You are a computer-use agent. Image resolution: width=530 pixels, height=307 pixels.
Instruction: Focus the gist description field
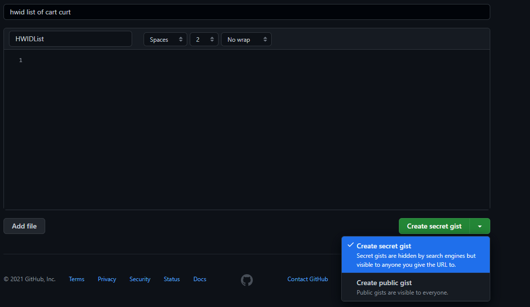(x=247, y=12)
